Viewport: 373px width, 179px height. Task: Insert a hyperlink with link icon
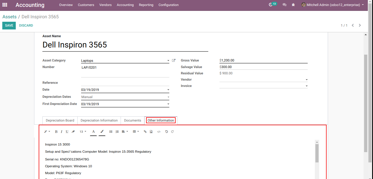(x=145, y=132)
